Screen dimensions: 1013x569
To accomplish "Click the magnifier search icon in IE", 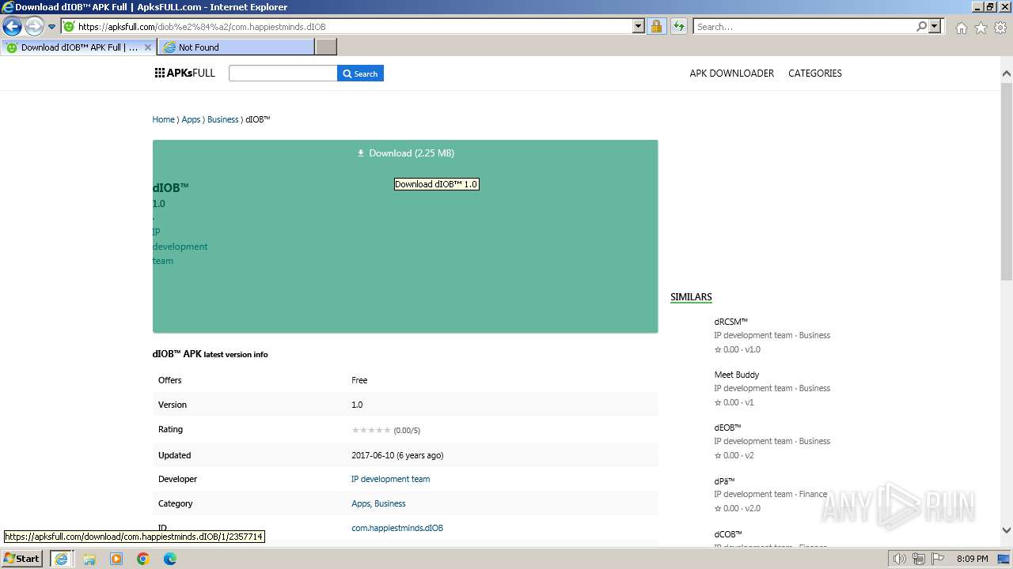I will (921, 26).
